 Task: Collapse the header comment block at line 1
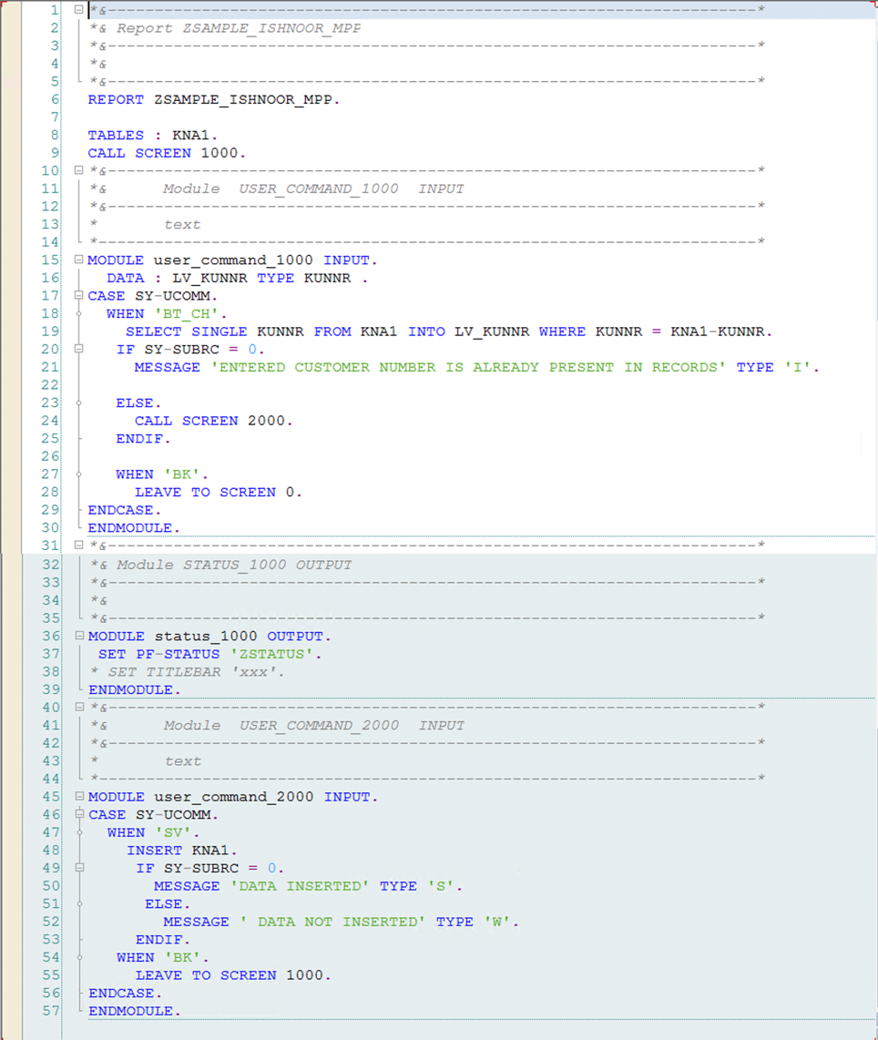[78, 10]
